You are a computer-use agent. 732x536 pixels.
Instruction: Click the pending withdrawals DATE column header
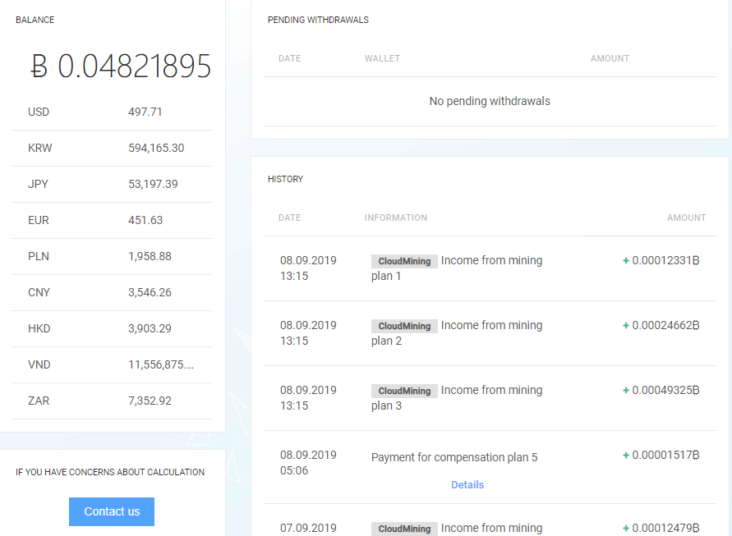click(x=289, y=58)
